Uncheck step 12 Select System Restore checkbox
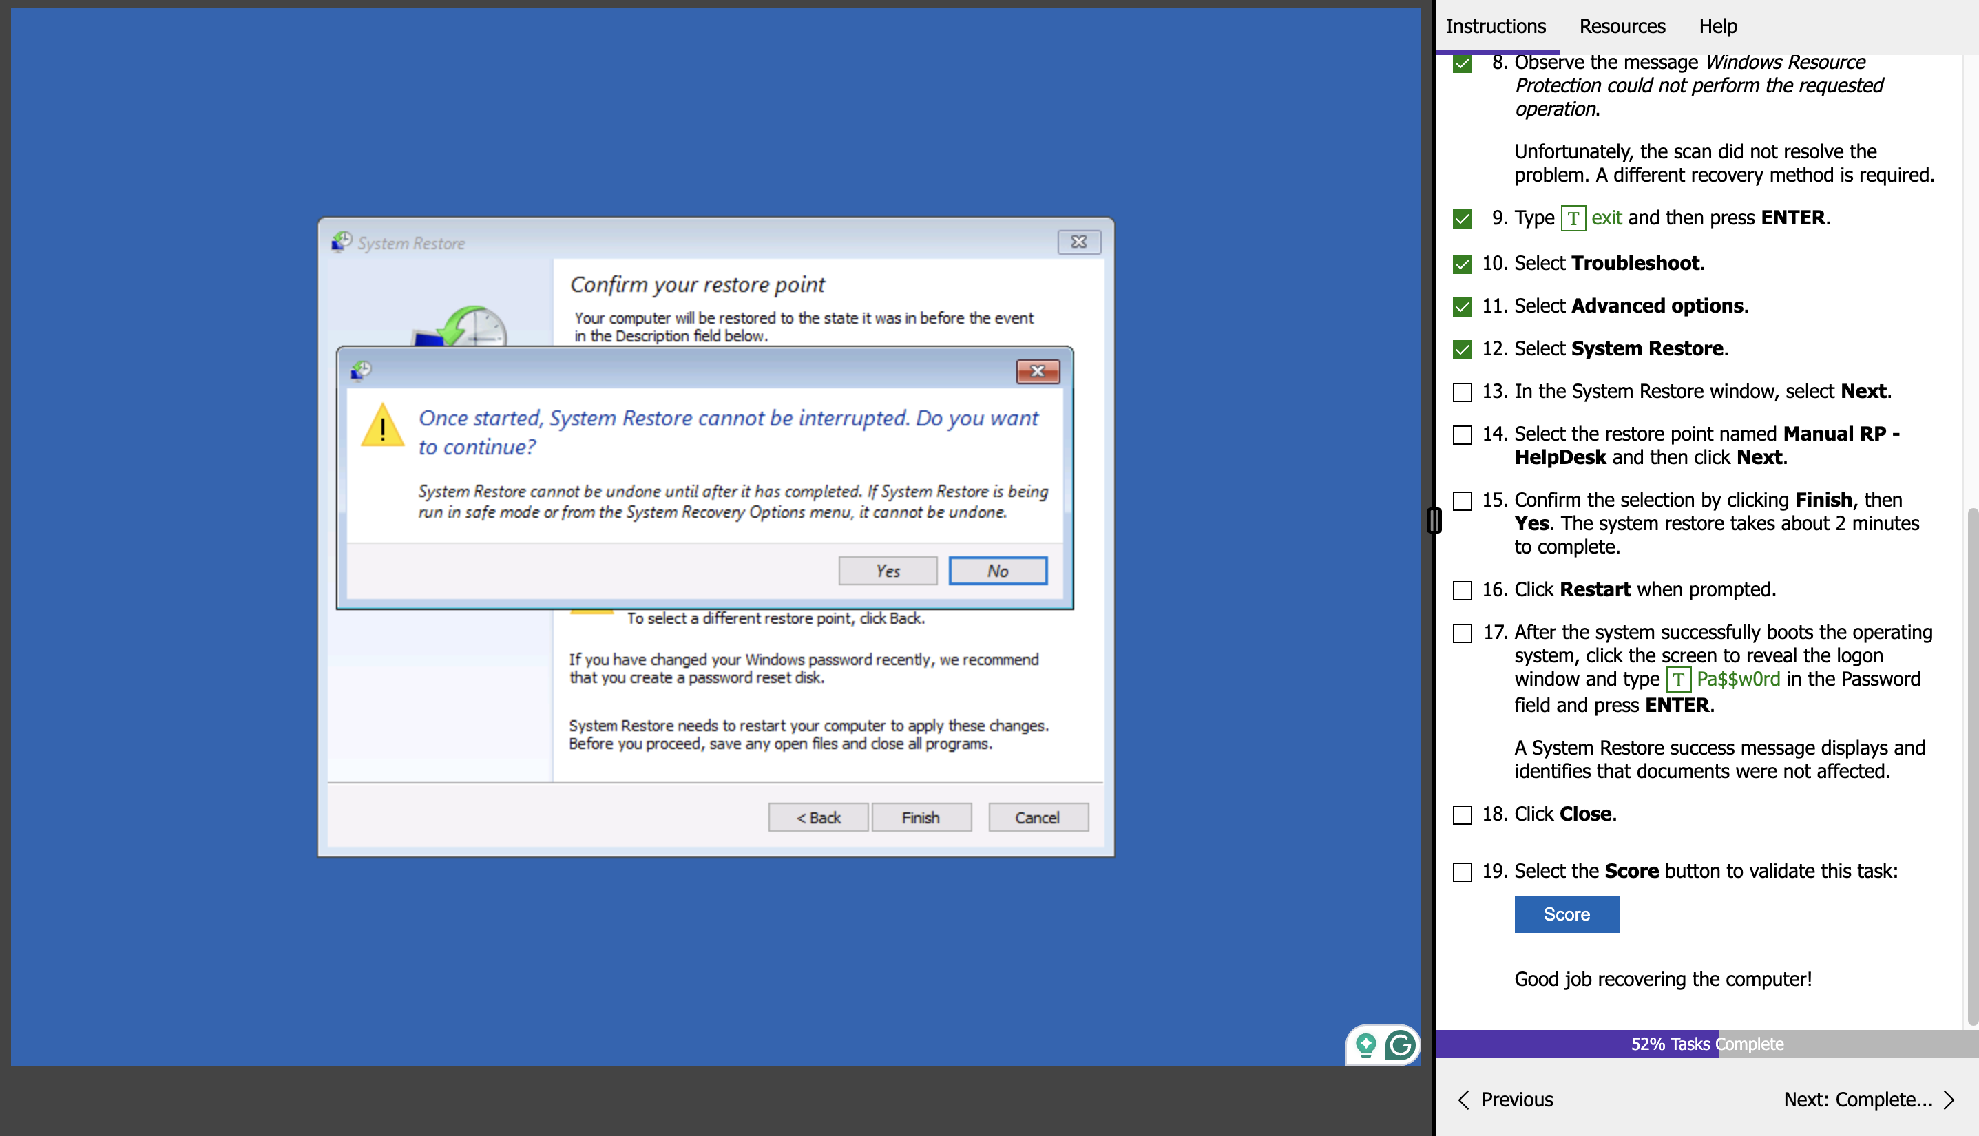 coord(1463,350)
